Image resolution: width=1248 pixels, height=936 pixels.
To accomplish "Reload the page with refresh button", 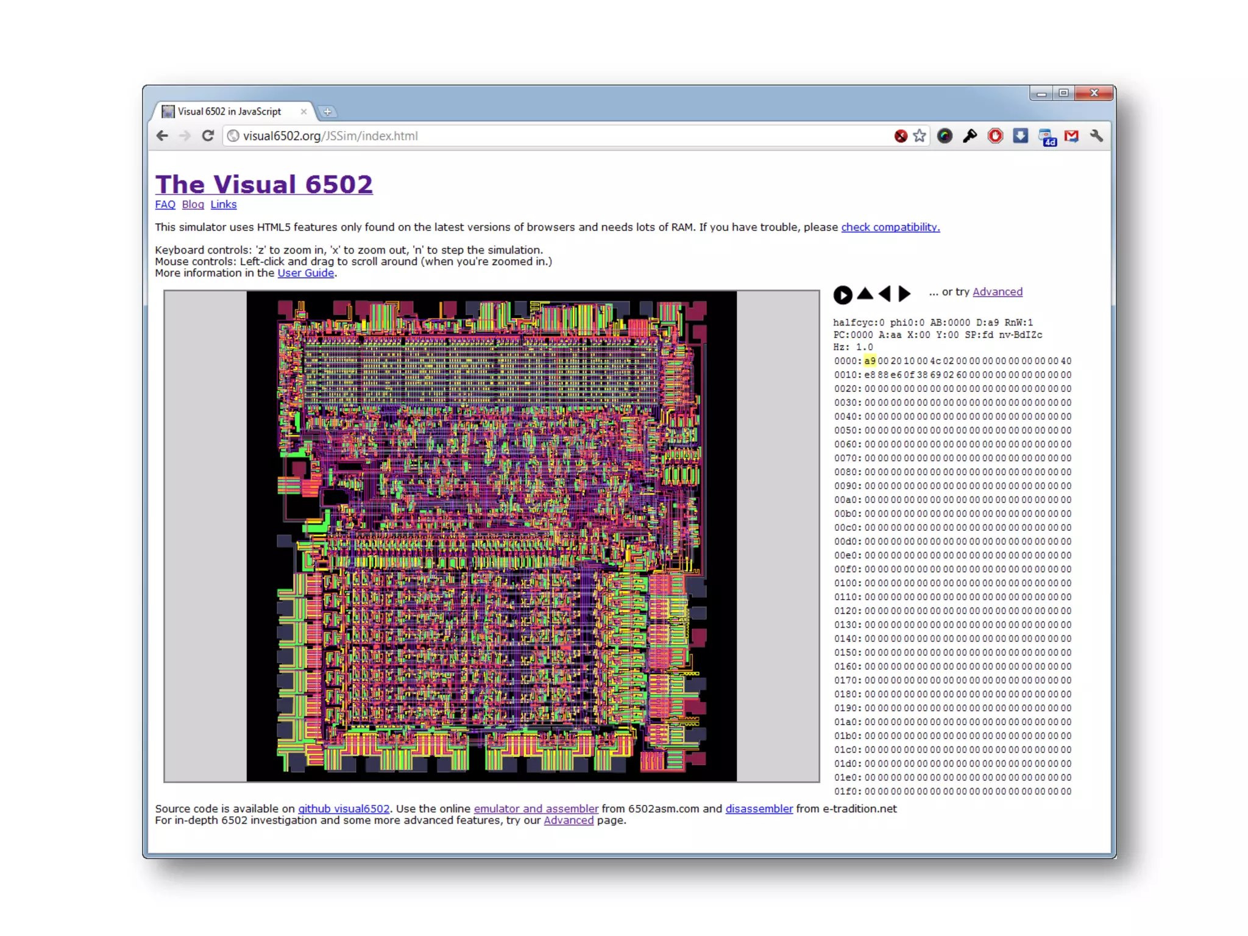I will pyautogui.click(x=208, y=136).
